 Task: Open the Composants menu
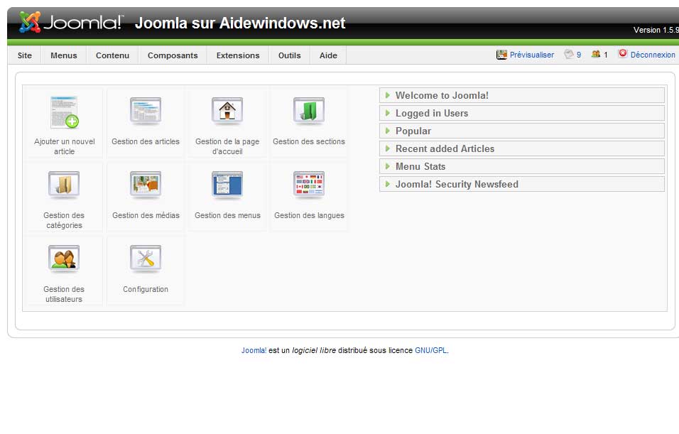pyautogui.click(x=173, y=55)
